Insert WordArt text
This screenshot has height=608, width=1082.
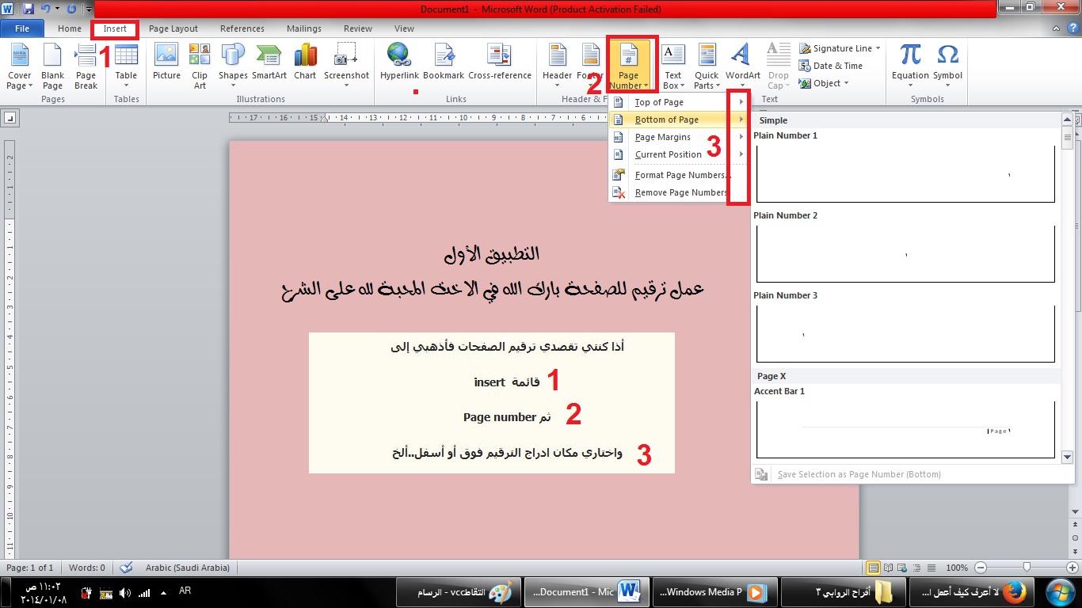pos(742,66)
